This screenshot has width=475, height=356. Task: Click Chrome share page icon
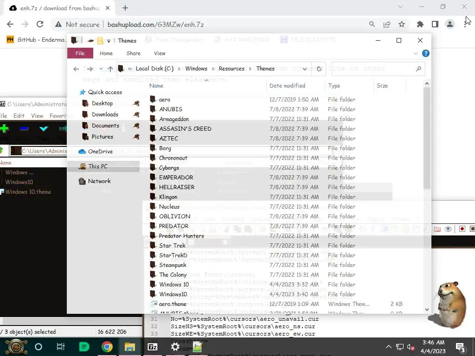tap(387, 24)
